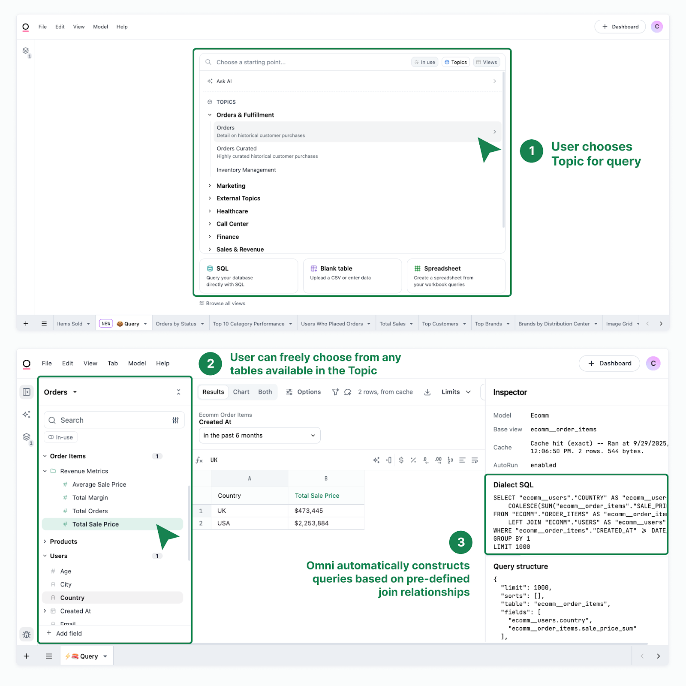Click the increase decimal places icon
Viewport: 686px width, 686px height.
[x=438, y=460]
